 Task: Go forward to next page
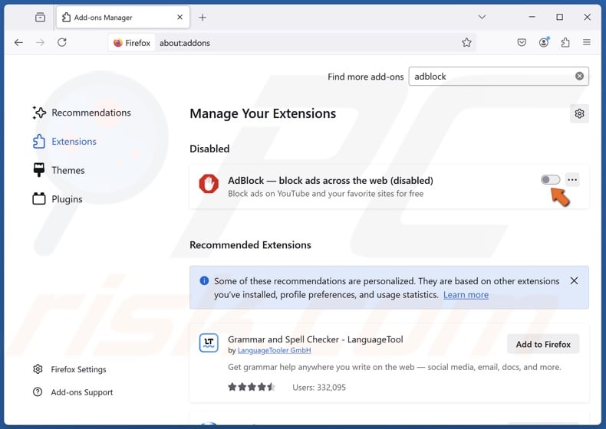tap(40, 42)
